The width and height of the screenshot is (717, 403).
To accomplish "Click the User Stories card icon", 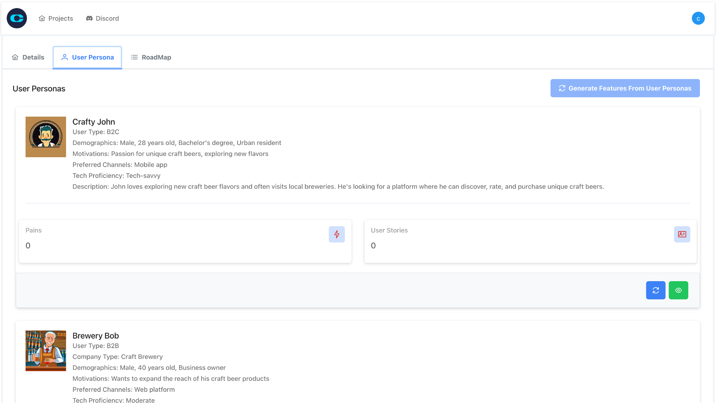I will [682, 234].
